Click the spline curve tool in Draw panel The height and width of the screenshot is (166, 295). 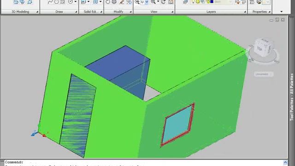tap(50, 2)
